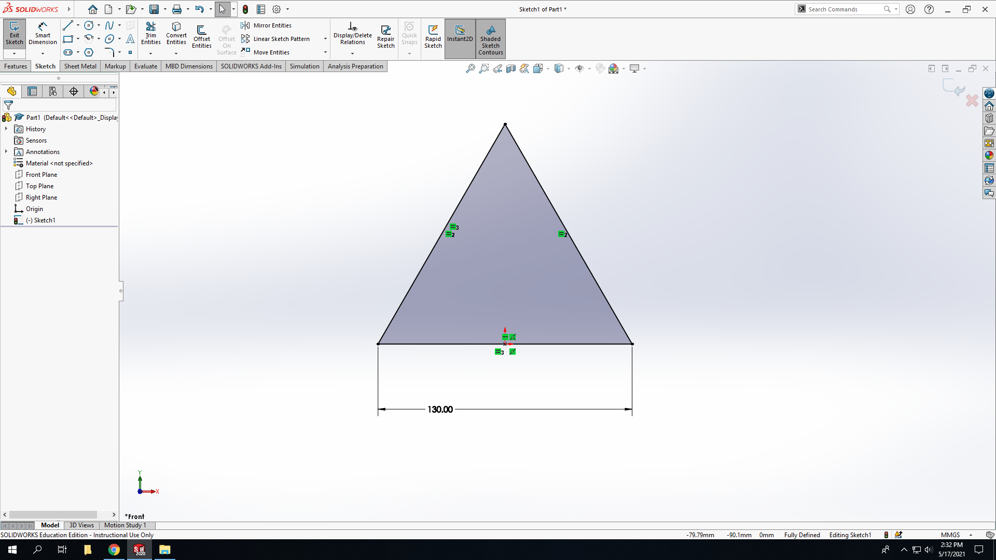
Task: Open the FeatureManager Design Tree tab
Action: point(11,91)
